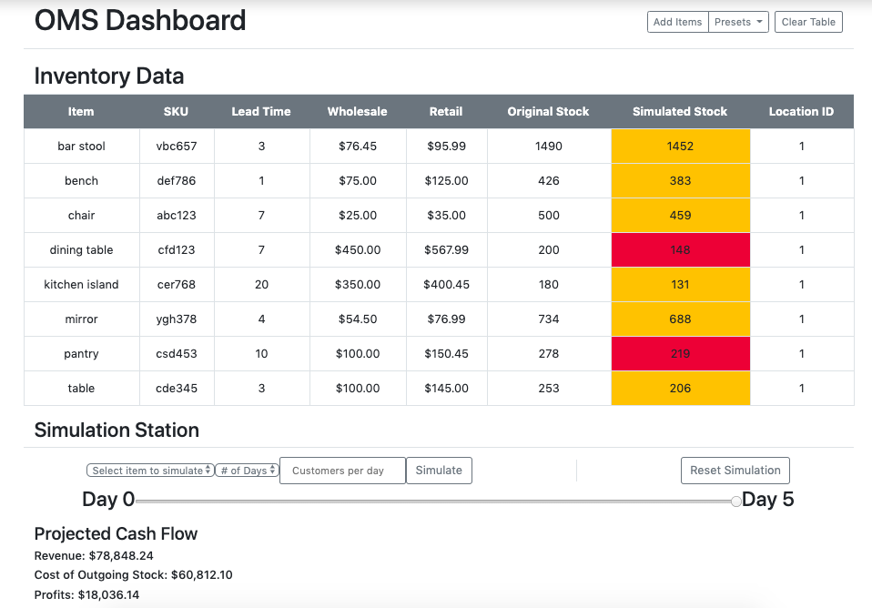Click original stock value 734
This screenshot has height=608, width=872.
point(548,319)
